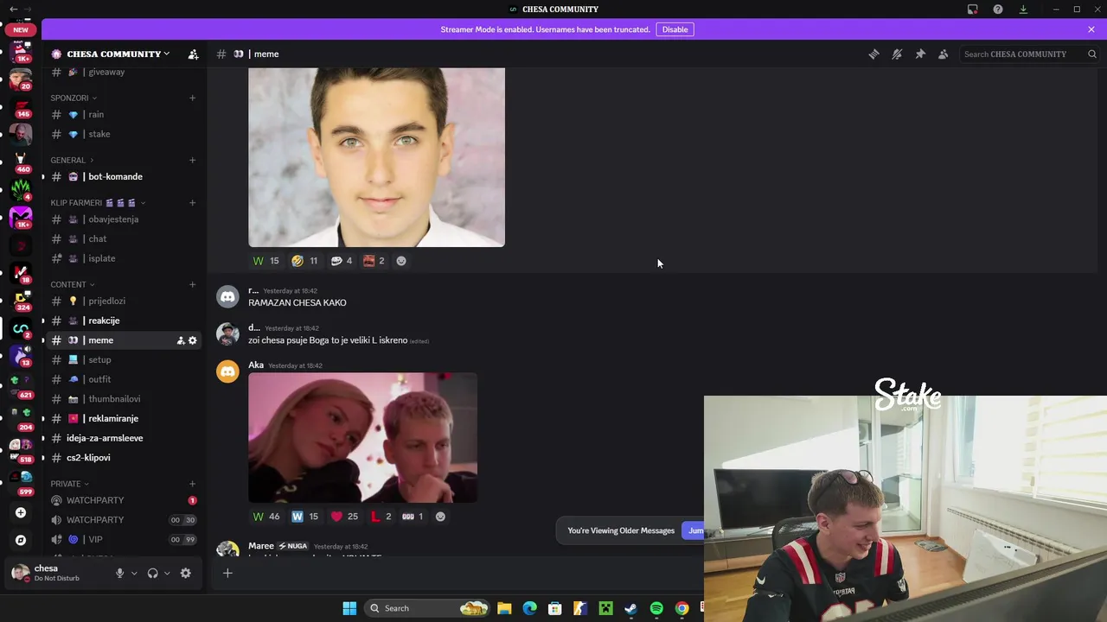This screenshot has height=622, width=1107.
Task: Add reaction to the portrait photo message
Action: [401, 261]
